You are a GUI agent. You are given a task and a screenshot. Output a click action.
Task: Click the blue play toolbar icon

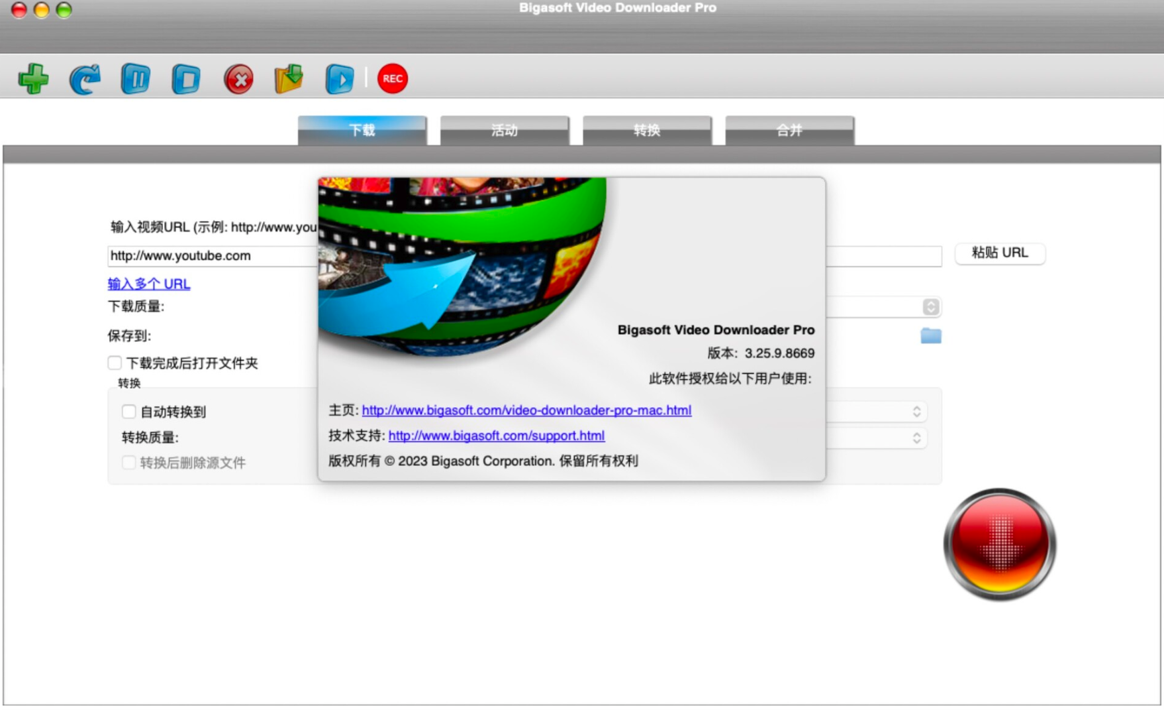click(340, 79)
